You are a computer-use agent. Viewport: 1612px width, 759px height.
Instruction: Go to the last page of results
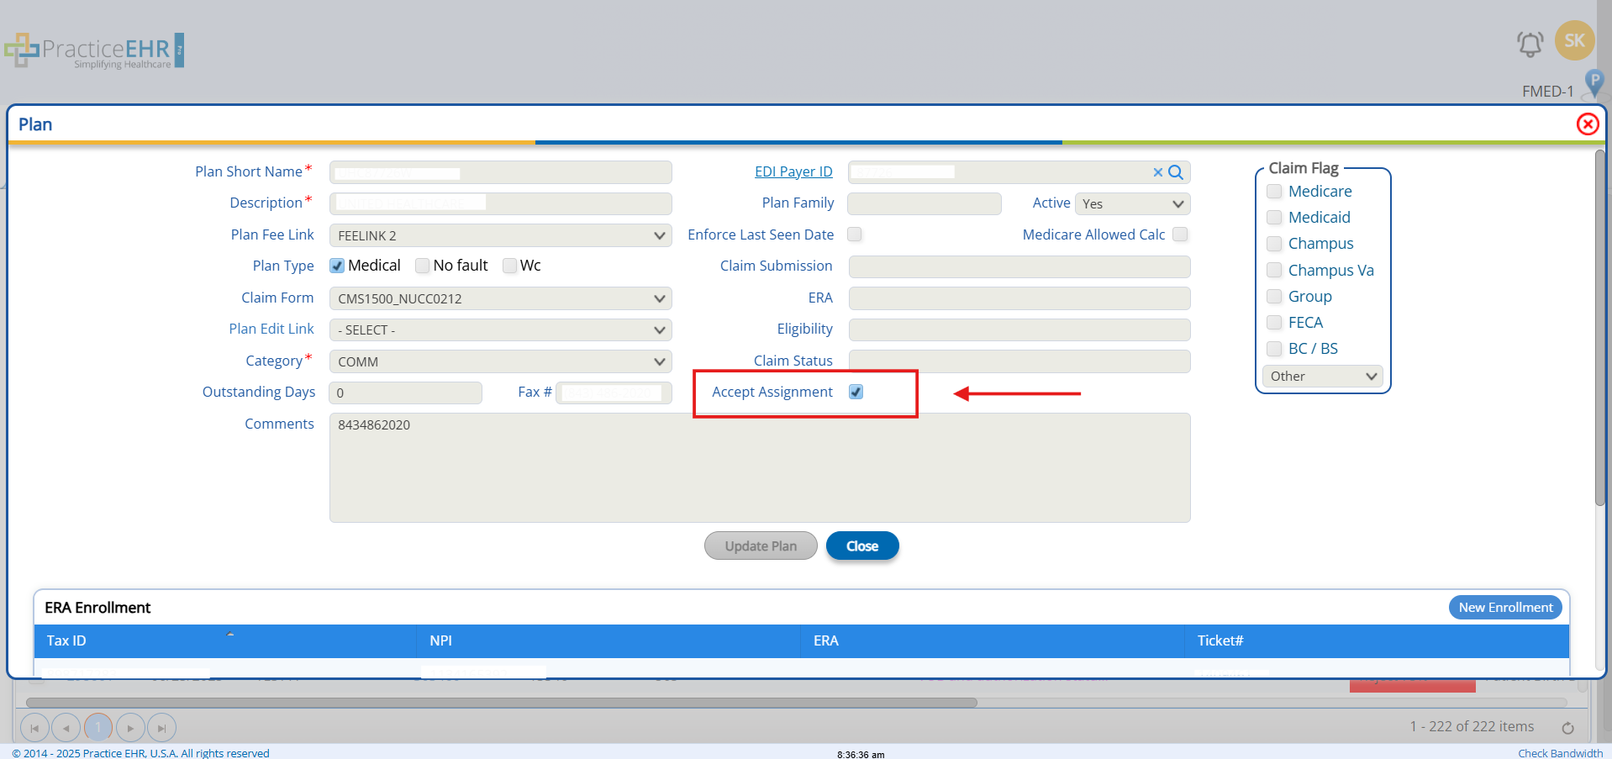pos(161,728)
